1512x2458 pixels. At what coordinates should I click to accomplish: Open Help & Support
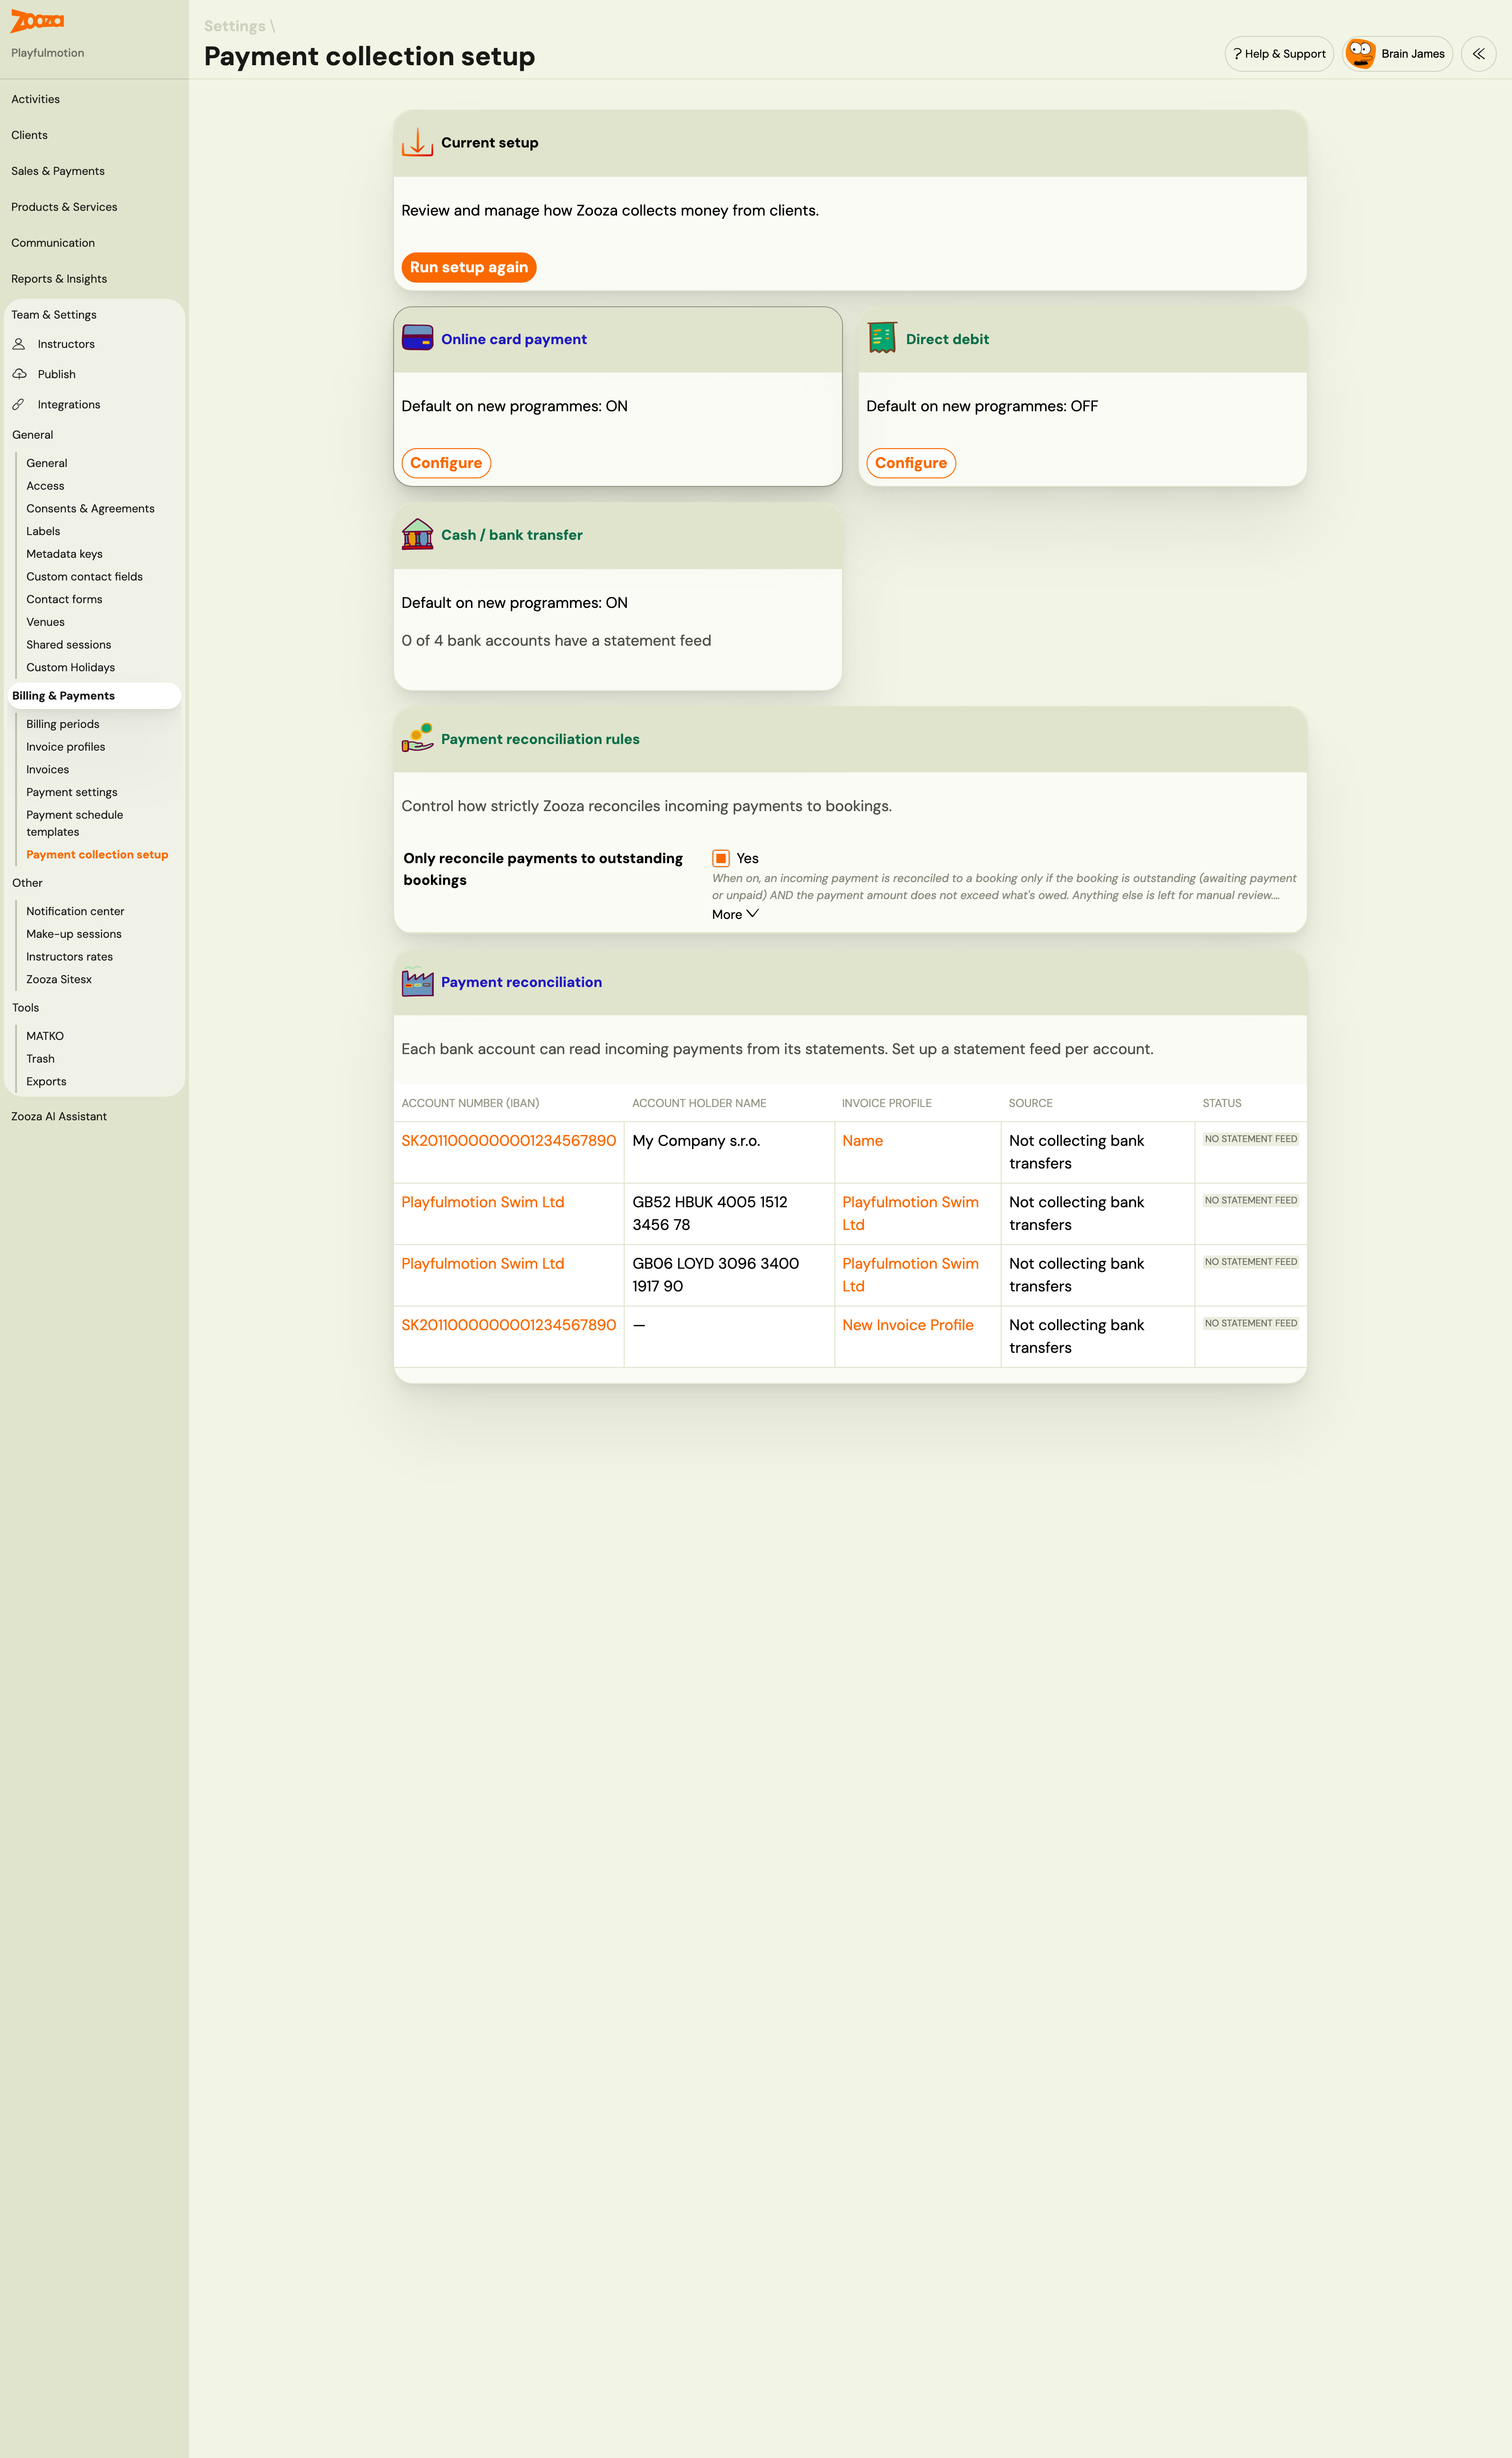1279,54
